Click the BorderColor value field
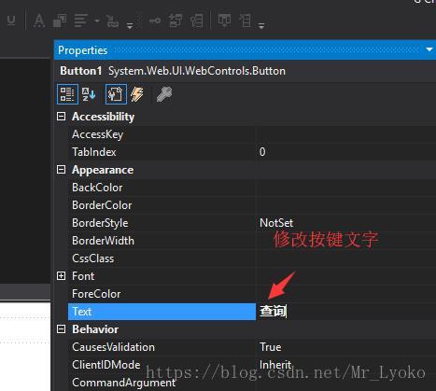Screen dimensions: 436x391 pos(346,205)
